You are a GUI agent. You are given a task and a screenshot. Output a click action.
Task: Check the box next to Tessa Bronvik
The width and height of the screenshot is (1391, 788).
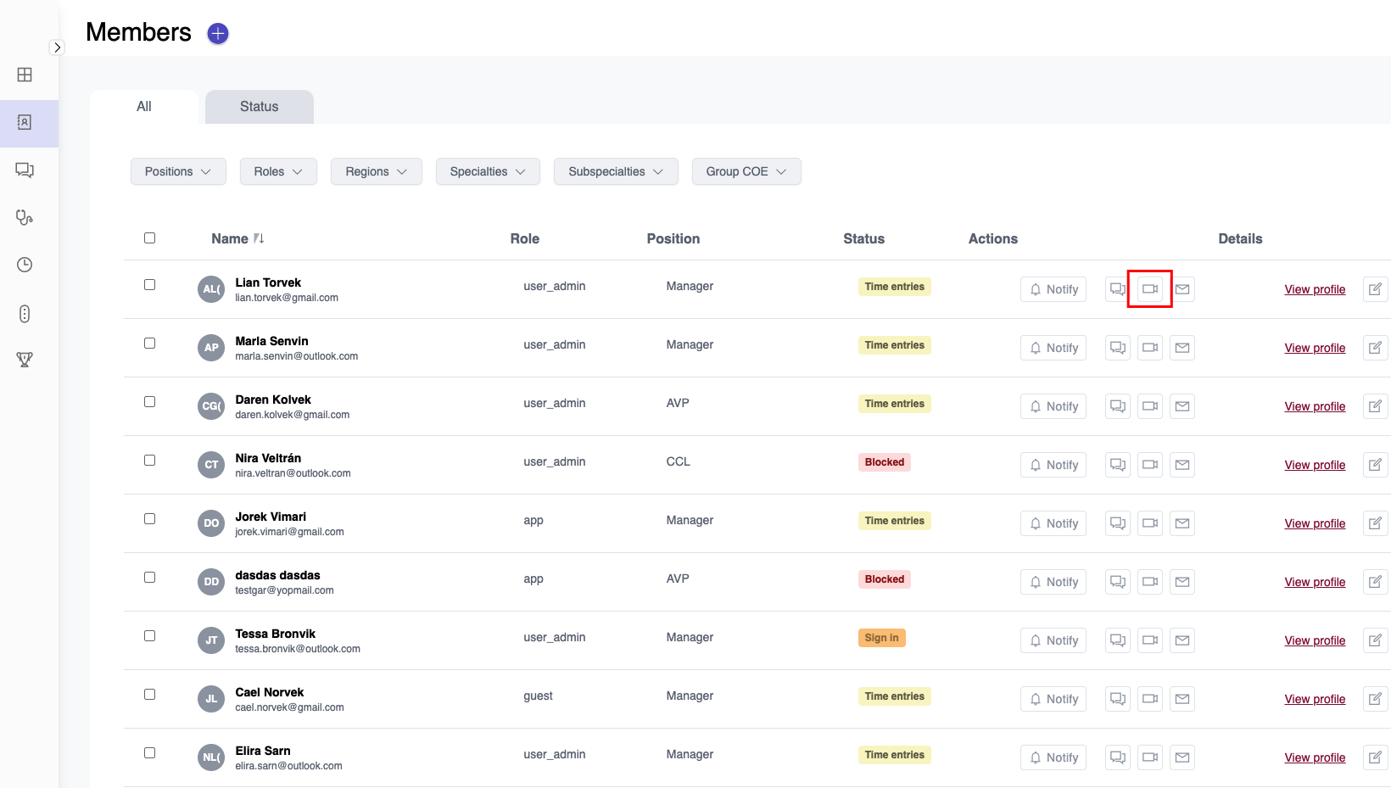150,636
